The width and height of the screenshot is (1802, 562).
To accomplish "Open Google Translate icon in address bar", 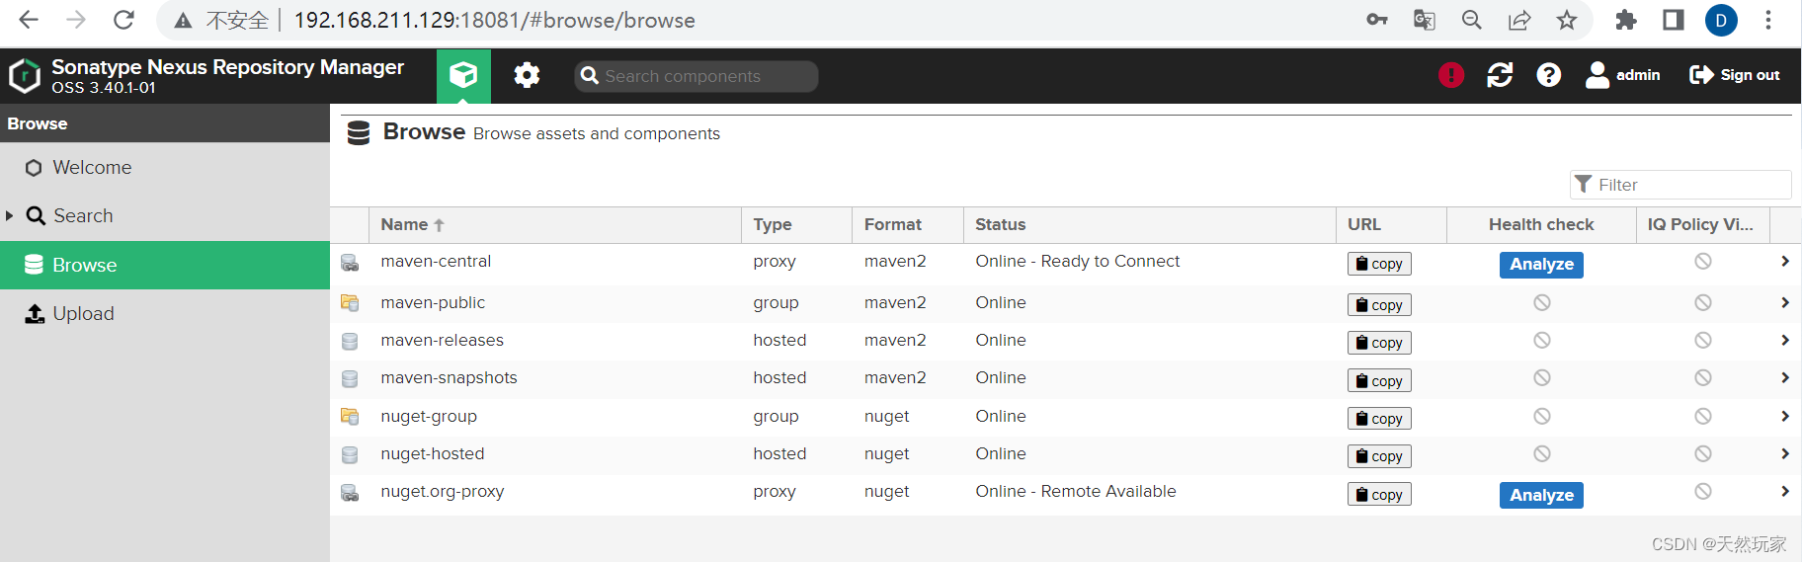I will (1424, 20).
